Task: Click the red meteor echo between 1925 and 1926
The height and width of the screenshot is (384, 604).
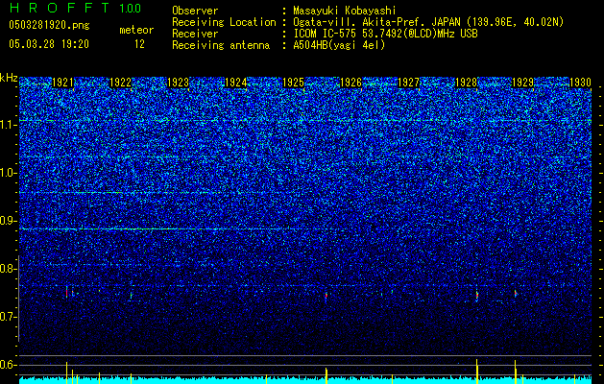Action: click(x=326, y=296)
